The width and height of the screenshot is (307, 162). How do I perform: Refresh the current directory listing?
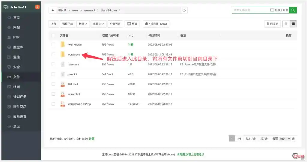pos(184,10)
